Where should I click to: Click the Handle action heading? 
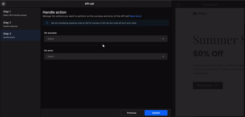click(55, 12)
